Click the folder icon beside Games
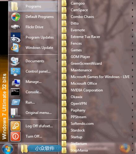The image size is (136, 154). click(64, 50)
